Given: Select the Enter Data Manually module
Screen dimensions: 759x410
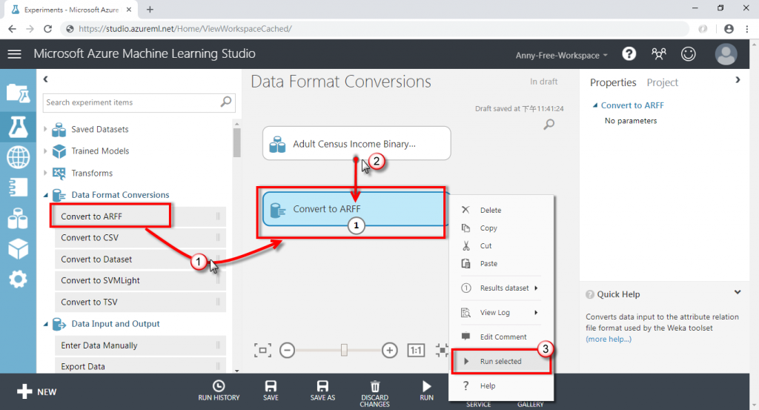Looking at the screenshot, I should point(140,345).
